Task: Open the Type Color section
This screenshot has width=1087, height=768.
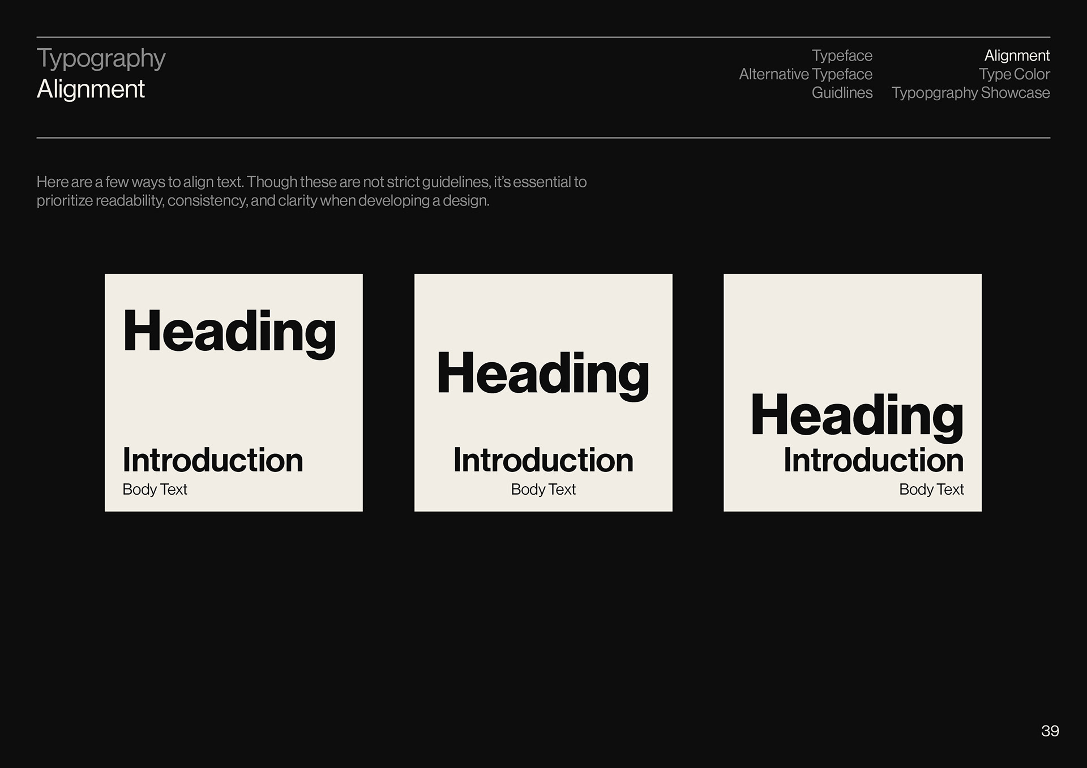Action: click(x=1014, y=74)
